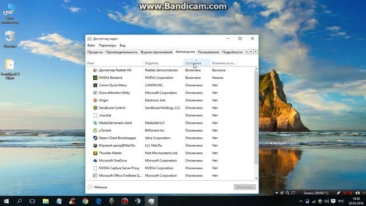Screen dimensions: 366x206
Task: Open Task View on the taskbar
Action: pos(32,201)
